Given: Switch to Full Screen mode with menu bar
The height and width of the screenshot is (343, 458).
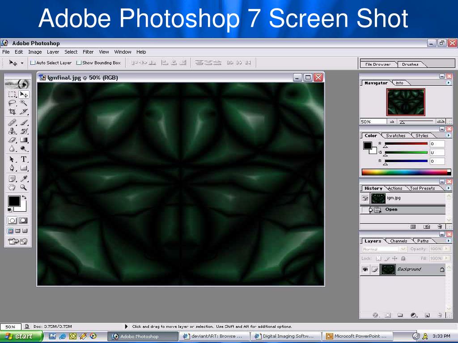Looking at the screenshot, I should point(18,231).
